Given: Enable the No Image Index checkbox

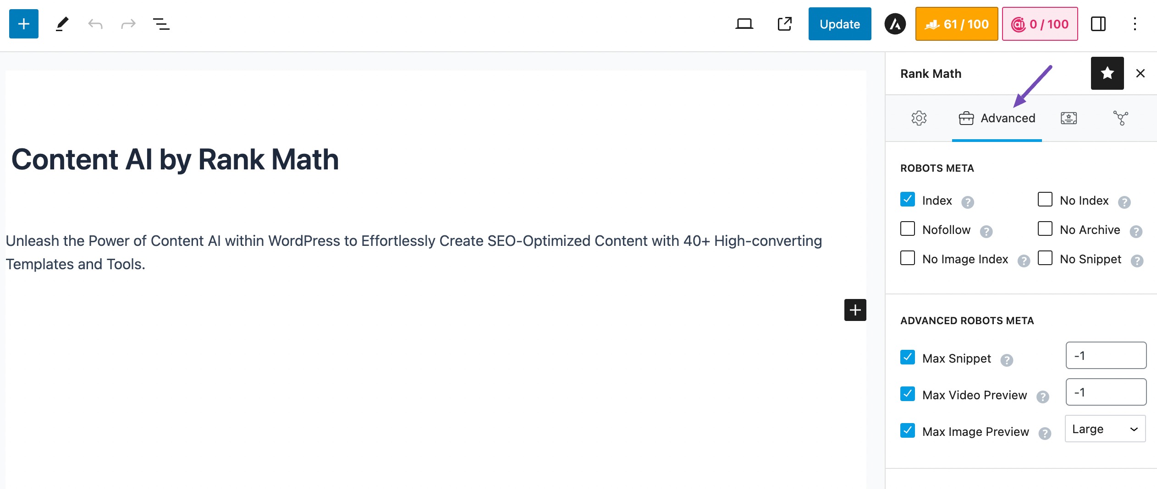Looking at the screenshot, I should [908, 258].
